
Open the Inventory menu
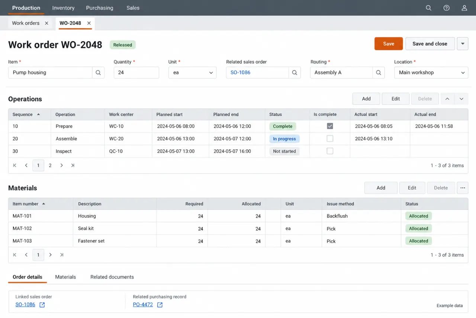(x=63, y=8)
